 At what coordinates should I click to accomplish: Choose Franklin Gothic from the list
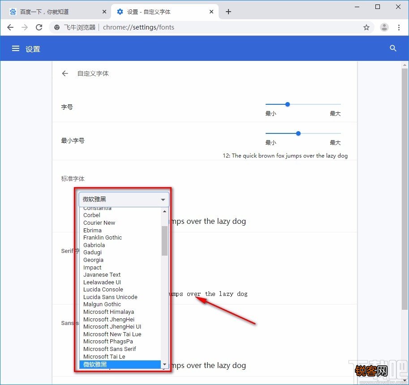click(120, 238)
